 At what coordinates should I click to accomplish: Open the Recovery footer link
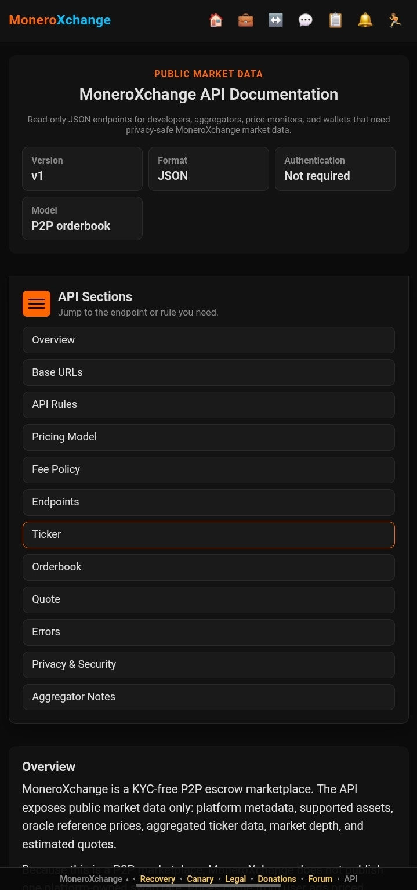click(x=157, y=879)
